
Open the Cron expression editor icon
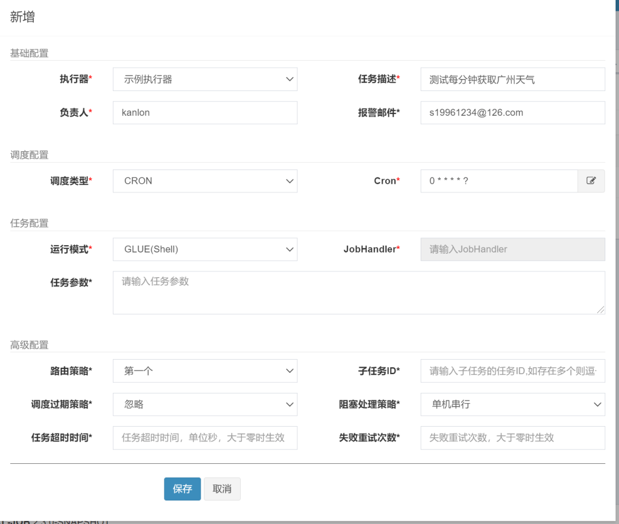tap(591, 181)
